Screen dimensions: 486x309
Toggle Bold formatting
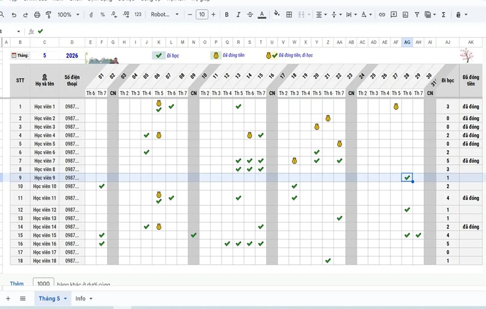(227, 15)
